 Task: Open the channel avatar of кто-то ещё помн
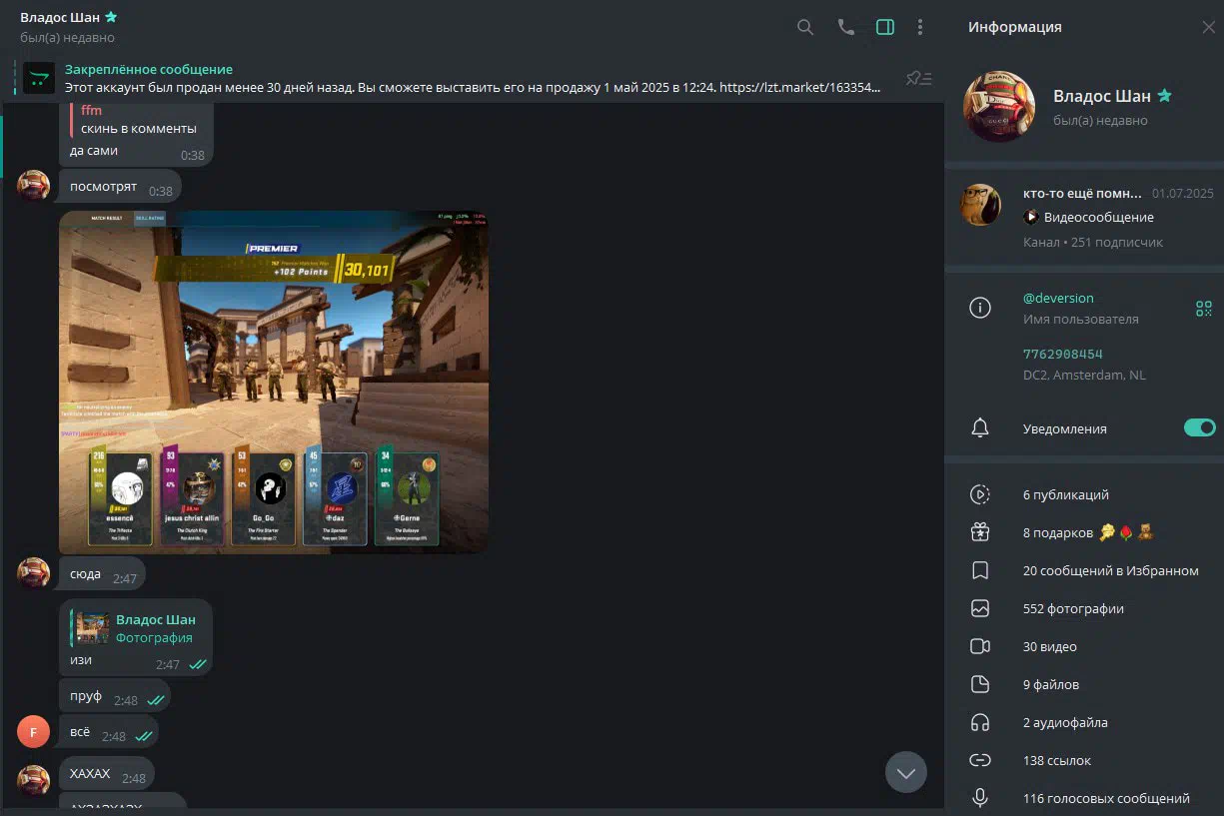tap(980, 204)
